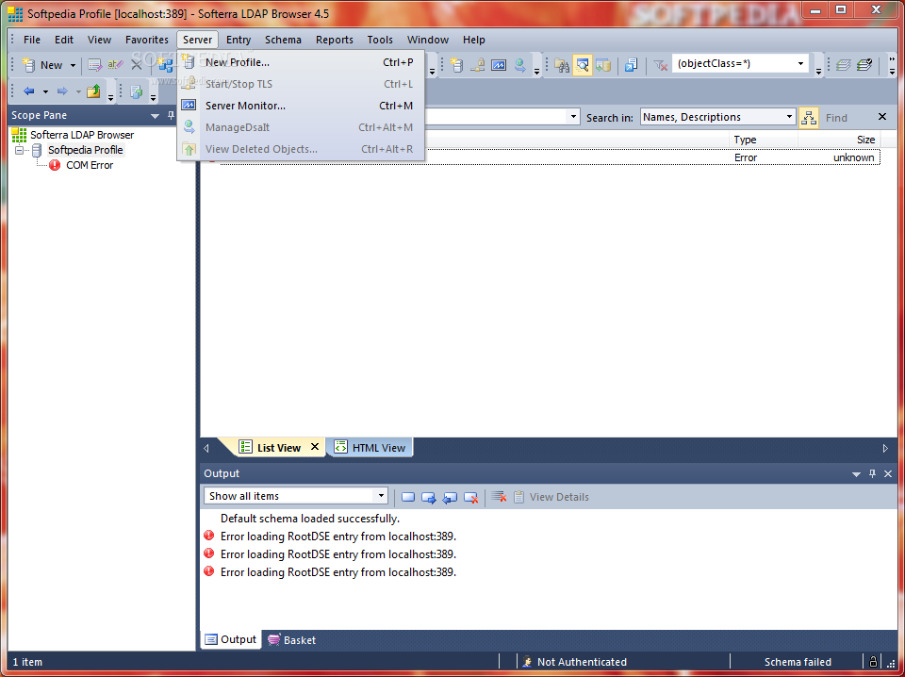This screenshot has height=677, width=905.
Task: Toggle the search subtree hierarchy icon
Action: [x=809, y=117]
